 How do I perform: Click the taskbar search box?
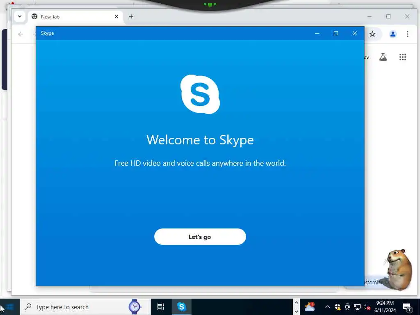click(x=85, y=307)
